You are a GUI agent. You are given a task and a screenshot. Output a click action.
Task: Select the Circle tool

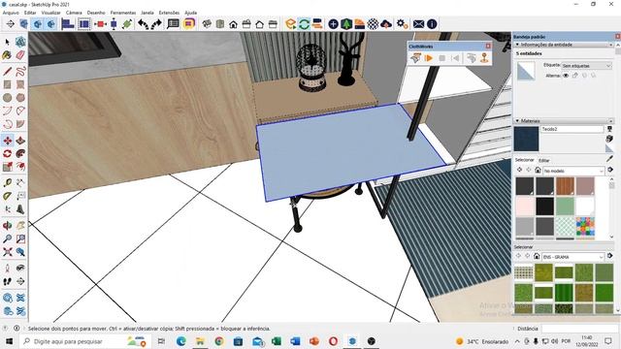pos(7,97)
